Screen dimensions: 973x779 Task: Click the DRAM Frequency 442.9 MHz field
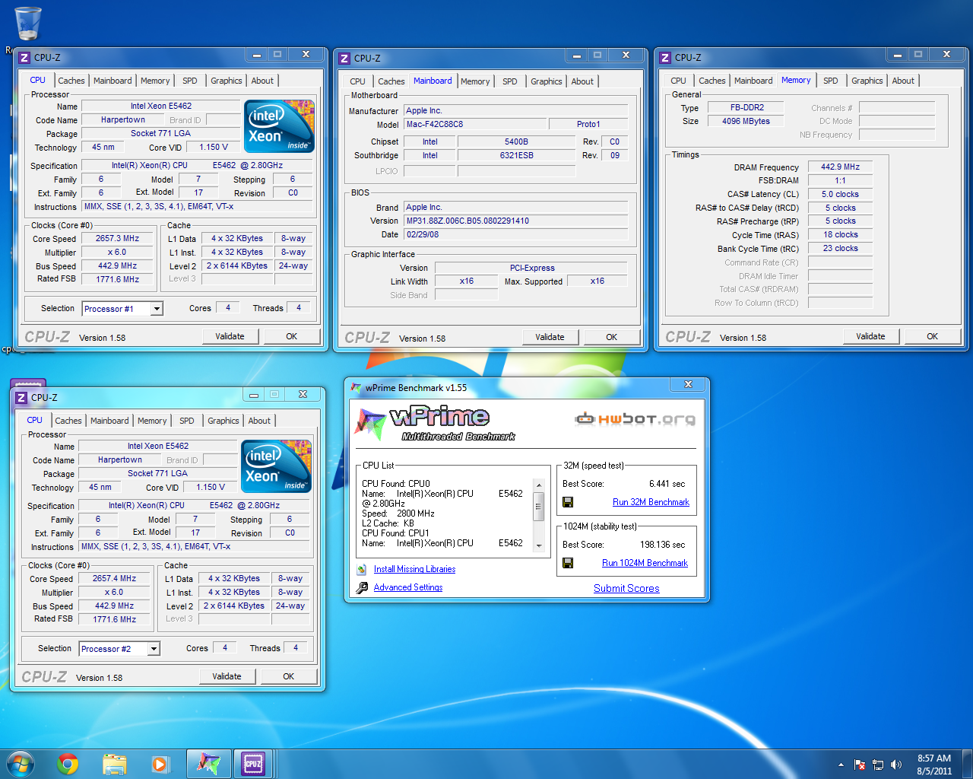click(840, 167)
